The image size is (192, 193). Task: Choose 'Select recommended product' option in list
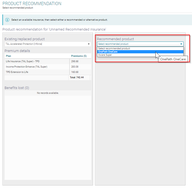(140, 49)
